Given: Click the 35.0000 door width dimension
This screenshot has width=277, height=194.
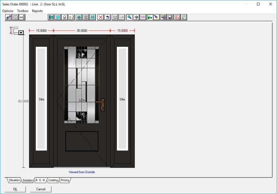Looking at the screenshot, I should [x=82, y=31].
